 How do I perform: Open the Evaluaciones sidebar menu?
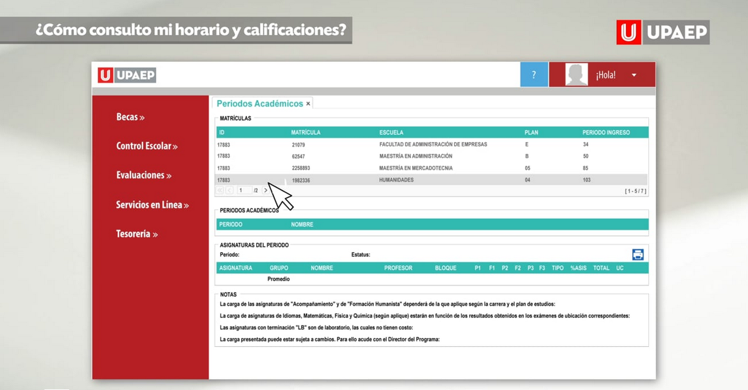[144, 175]
